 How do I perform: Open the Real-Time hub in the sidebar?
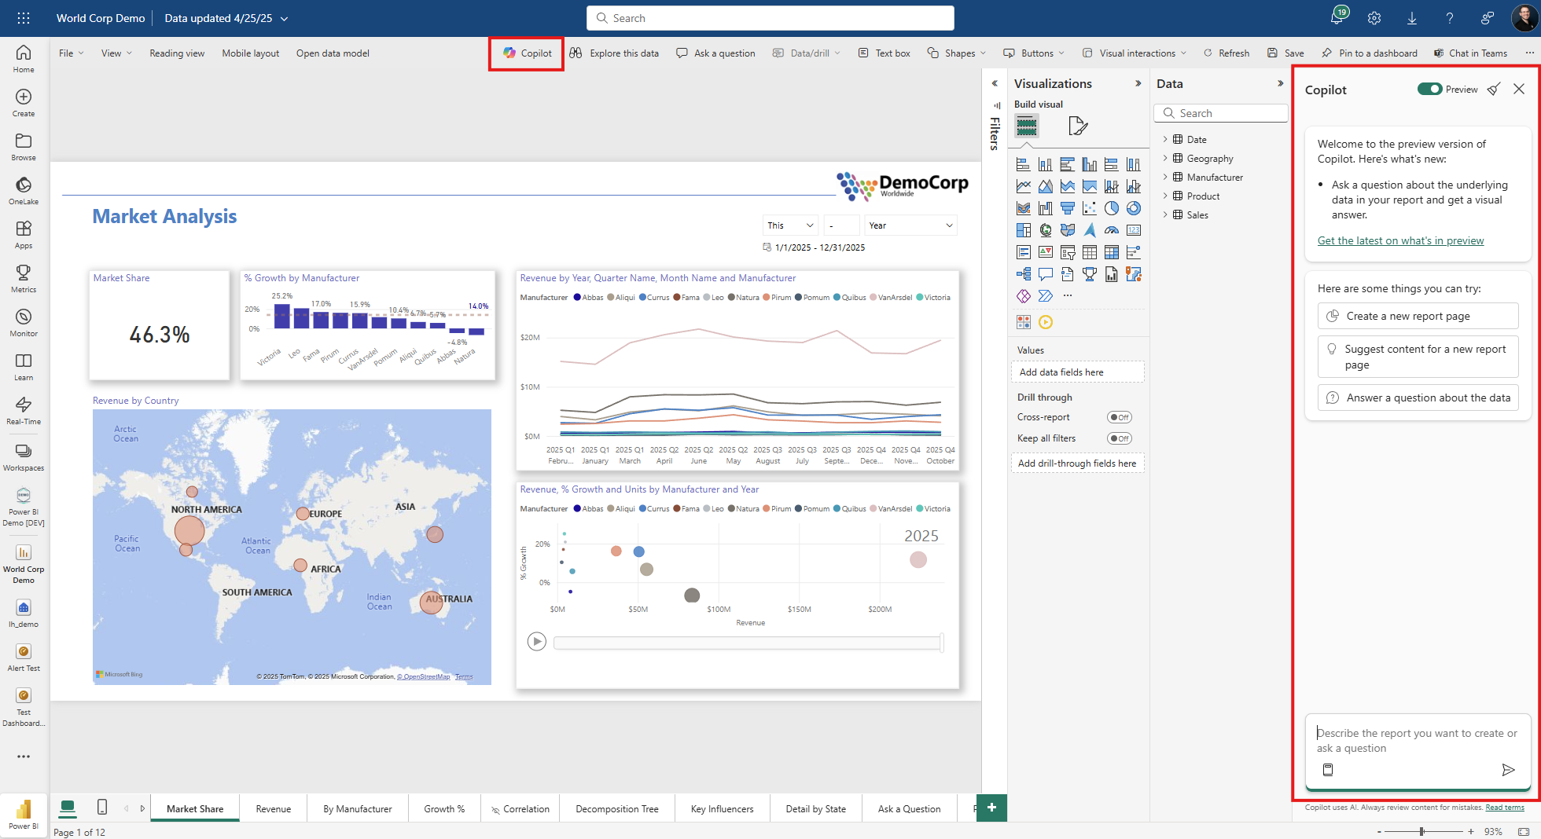pyautogui.click(x=24, y=405)
